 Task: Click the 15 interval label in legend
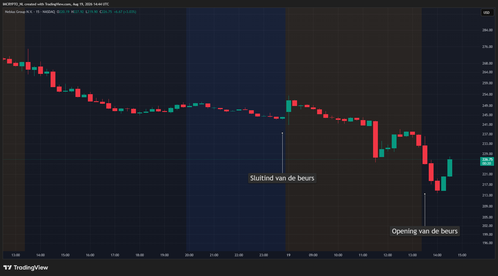click(x=38, y=12)
